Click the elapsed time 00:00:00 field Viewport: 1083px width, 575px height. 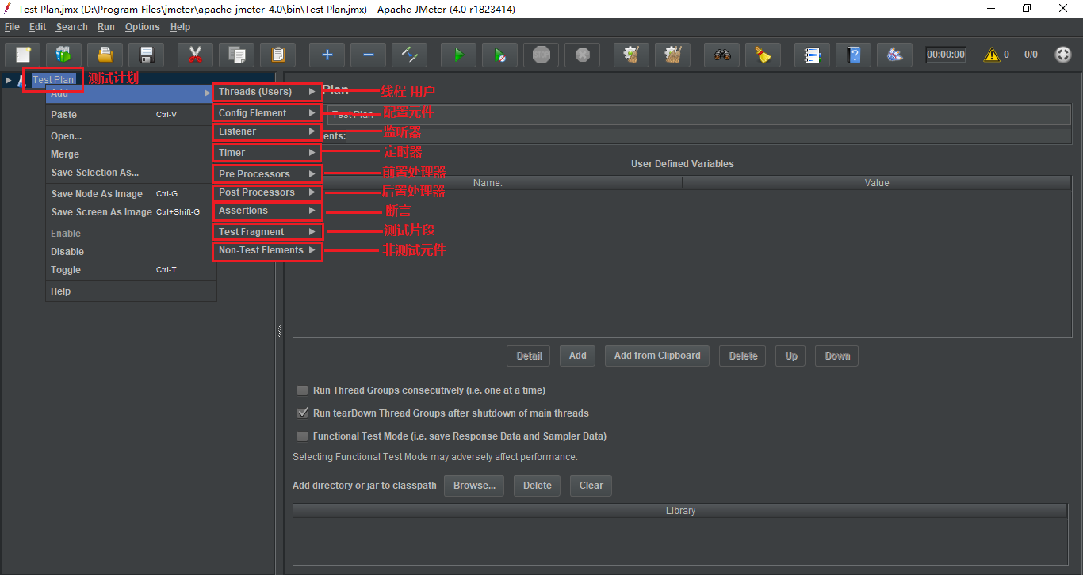946,55
